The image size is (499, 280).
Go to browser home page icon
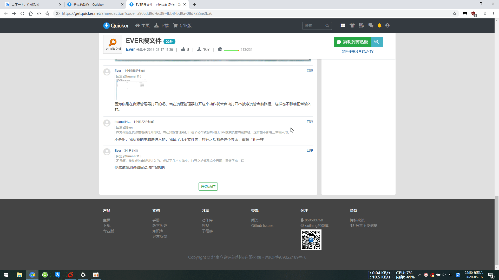coord(31,13)
